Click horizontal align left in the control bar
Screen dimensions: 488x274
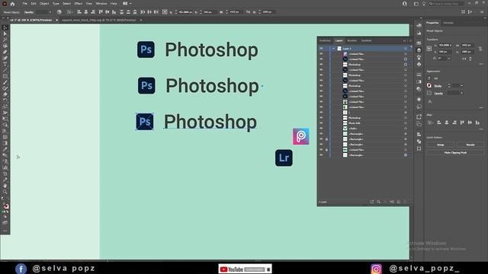click(79, 12)
